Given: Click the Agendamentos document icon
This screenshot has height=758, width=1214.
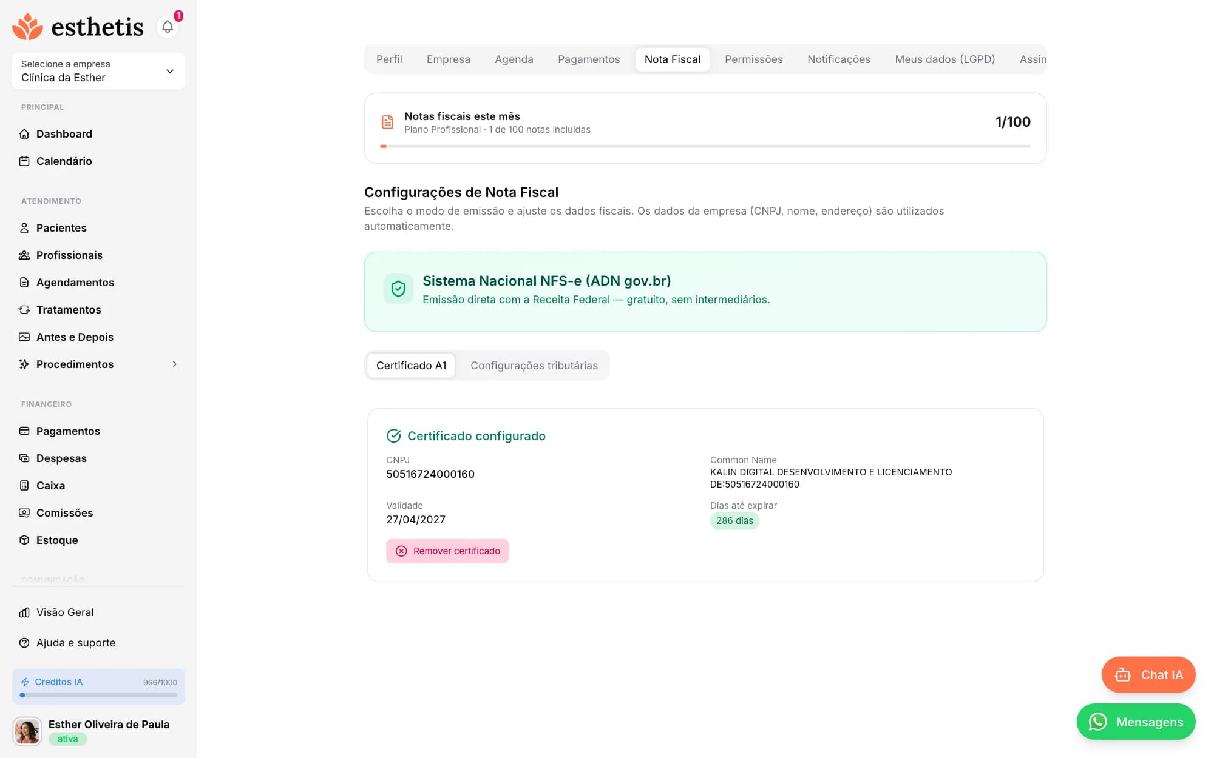Looking at the screenshot, I should 24,283.
